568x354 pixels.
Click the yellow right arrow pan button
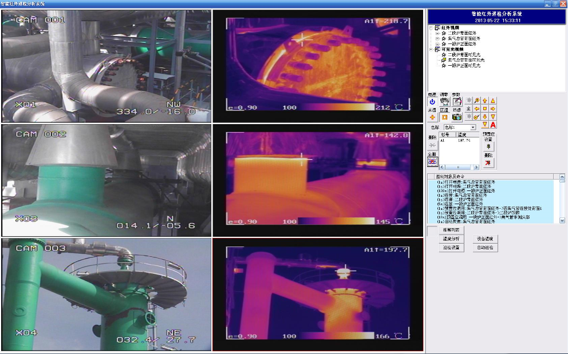[x=492, y=109]
